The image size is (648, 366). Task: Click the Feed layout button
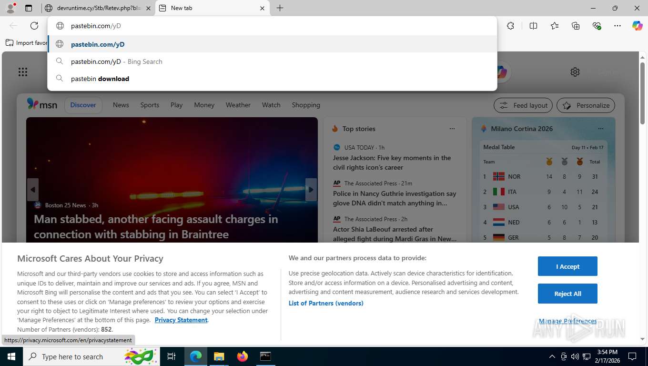[523, 105]
